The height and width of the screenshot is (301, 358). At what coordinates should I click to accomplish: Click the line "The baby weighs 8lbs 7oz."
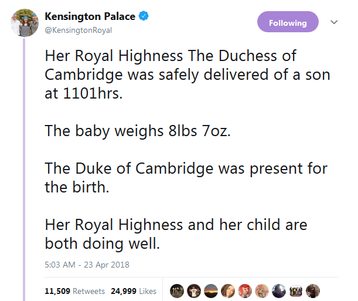[x=138, y=130]
